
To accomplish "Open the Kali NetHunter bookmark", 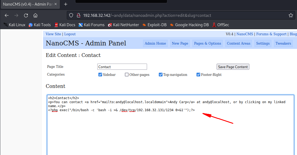I will pos(123,25).
